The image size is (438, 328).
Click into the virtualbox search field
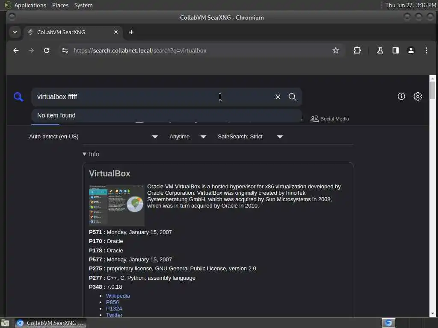(152, 97)
